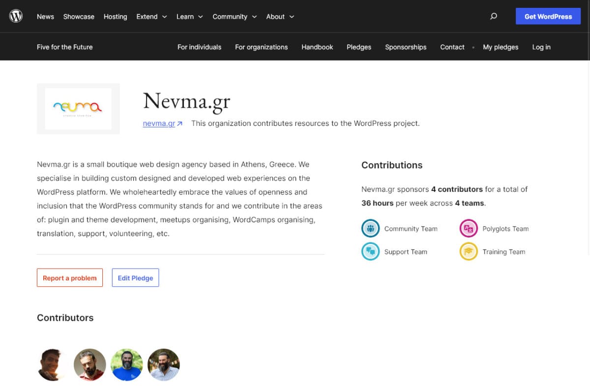Open the Handbook page
Viewport: 590px width, 392px height.
pos(317,47)
